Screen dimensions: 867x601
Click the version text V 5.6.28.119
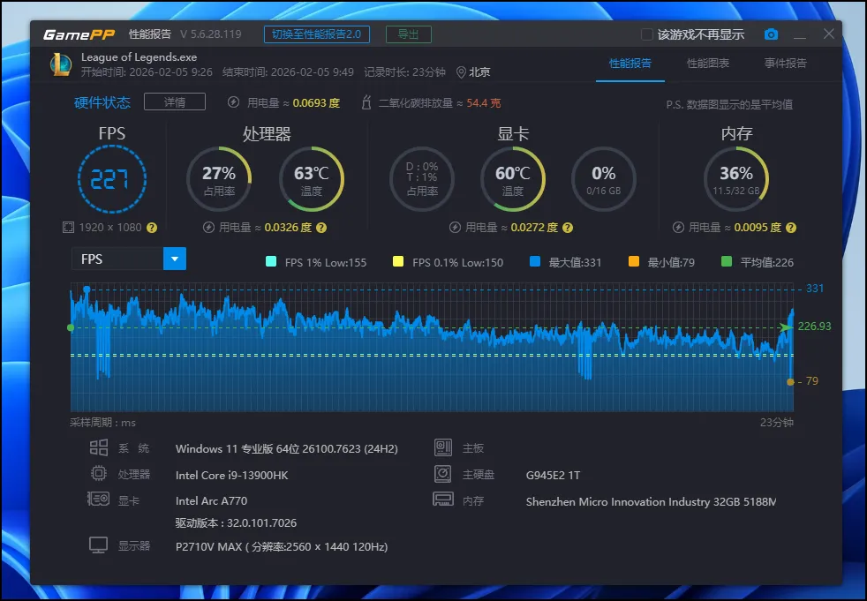pos(211,34)
